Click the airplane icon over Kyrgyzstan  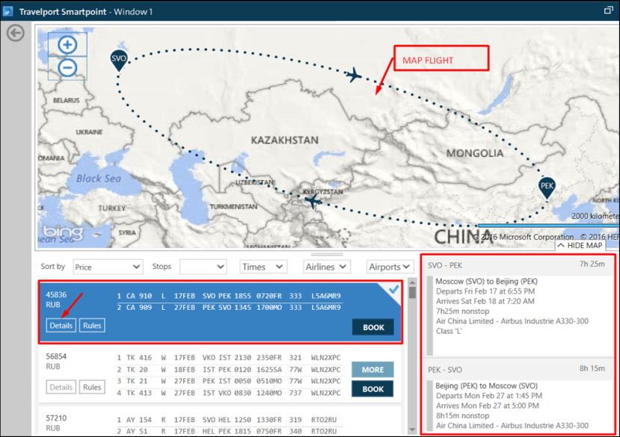313,201
